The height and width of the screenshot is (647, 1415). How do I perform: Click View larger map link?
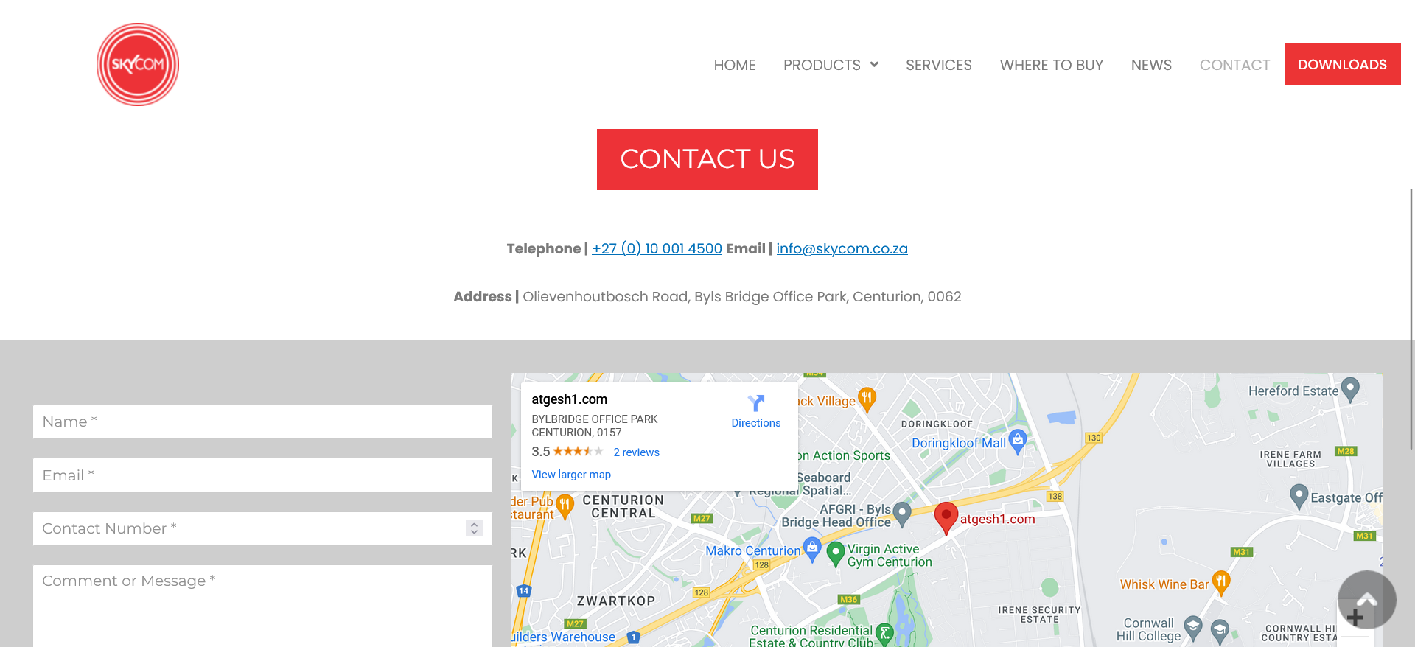pyautogui.click(x=571, y=475)
